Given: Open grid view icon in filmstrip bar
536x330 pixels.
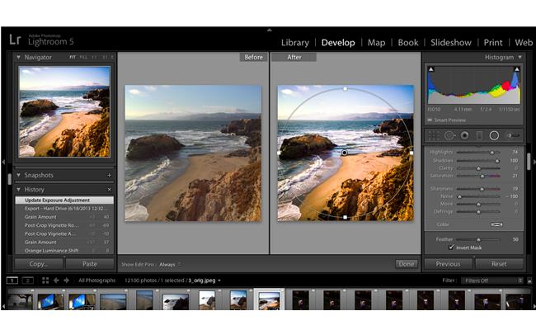Looking at the screenshot, I should click(x=45, y=280).
